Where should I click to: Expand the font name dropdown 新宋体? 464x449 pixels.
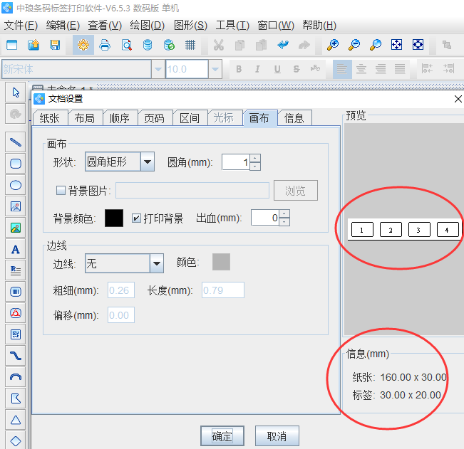[158, 69]
